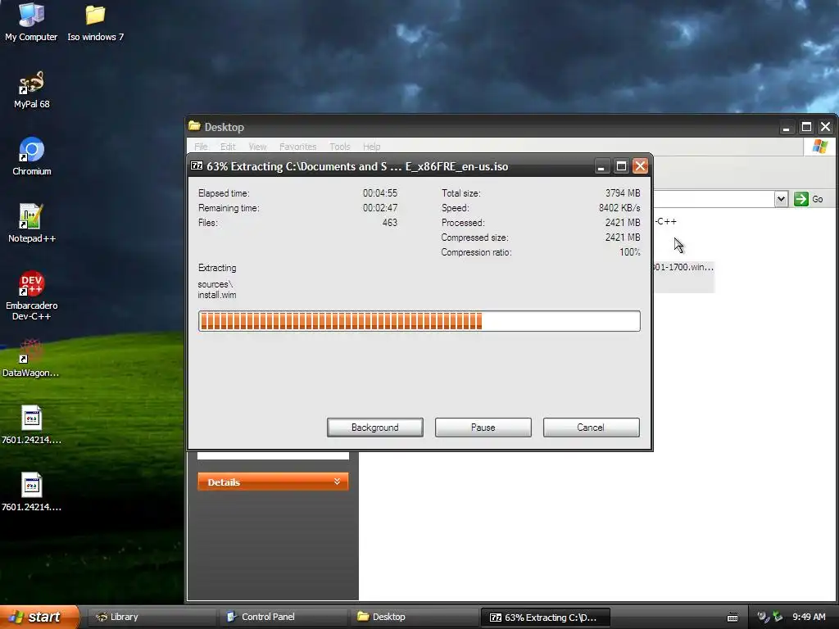This screenshot has height=629, width=839.
Task: Switch to Desktop taskbar item
Action: pyautogui.click(x=414, y=617)
